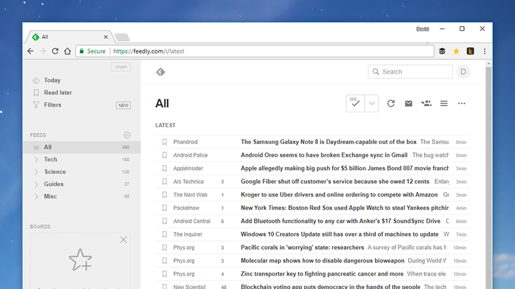Image resolution: width=515 pixels, height=289 pixels.
Task: Click the page vertical scrollbar
Action: pos(489,177)
